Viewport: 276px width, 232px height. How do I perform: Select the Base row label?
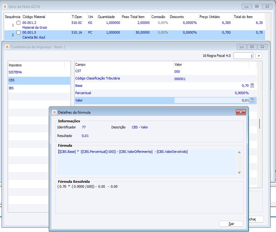[79, 86]
